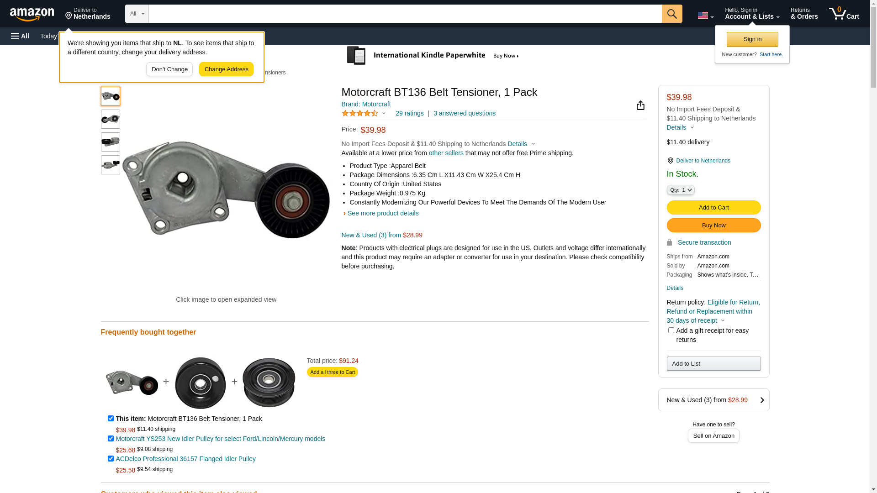
Task: Open the All hamburger menu
Action: click(20, 36)
